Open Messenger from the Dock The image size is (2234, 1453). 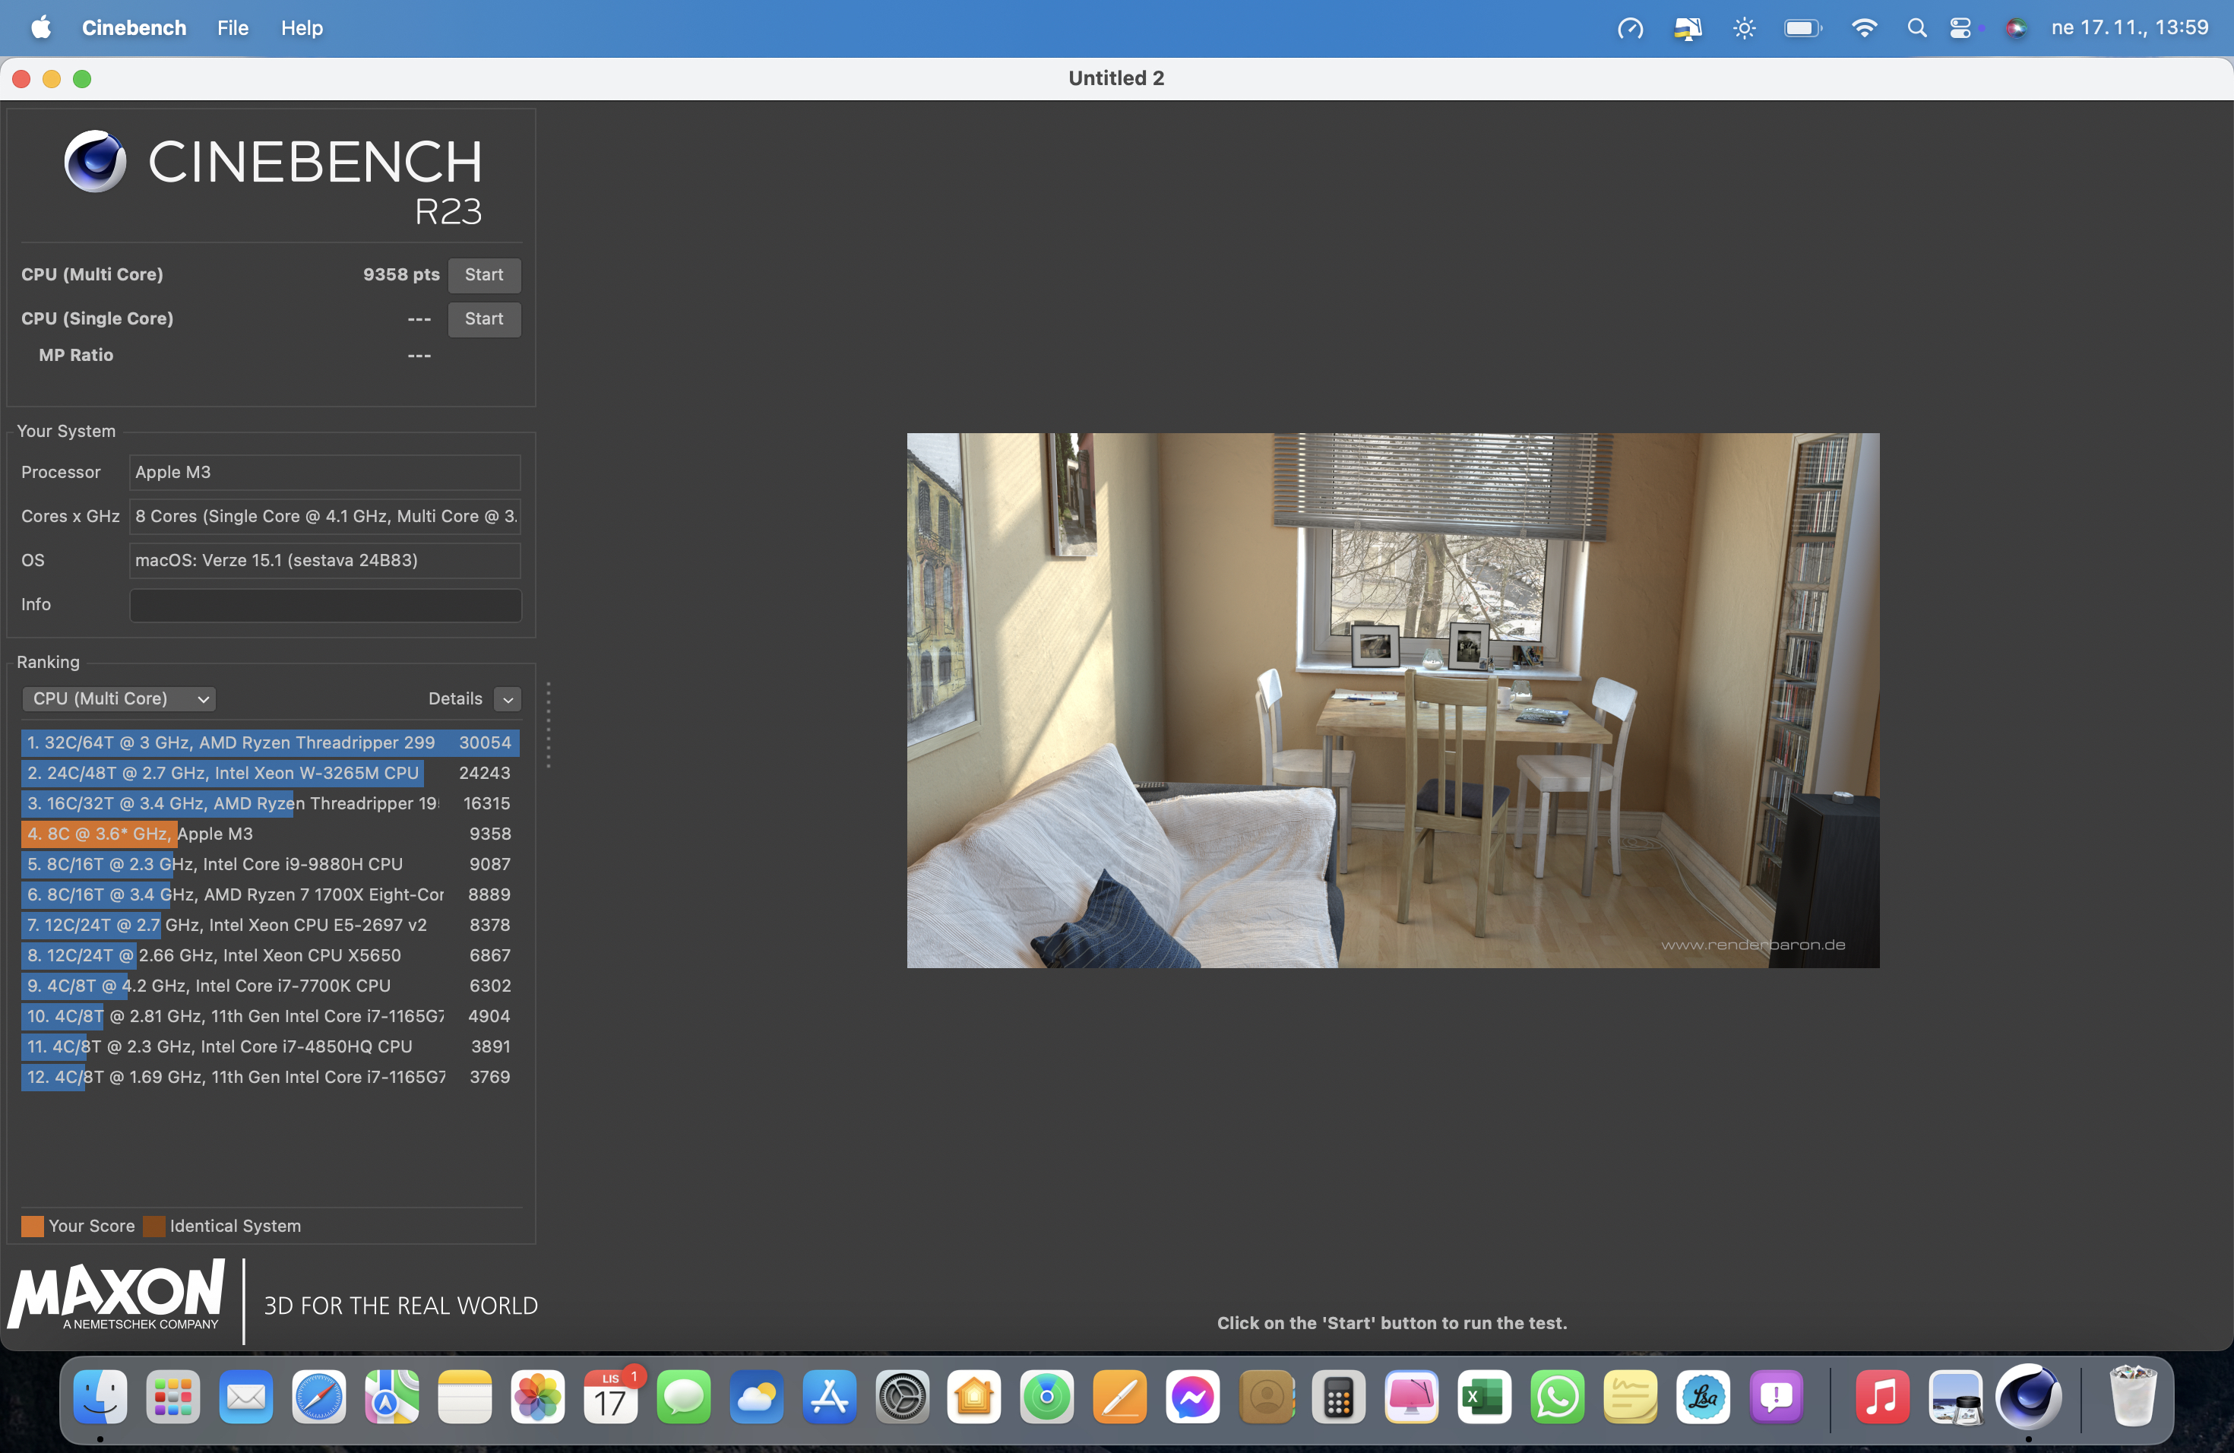[x=1192, y=1398]
